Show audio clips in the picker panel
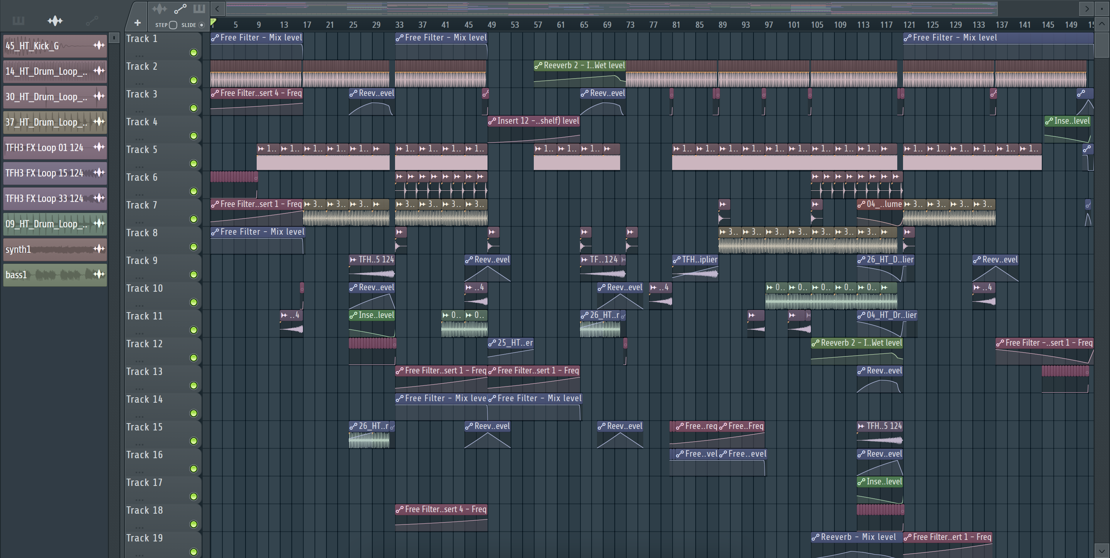Image resolution: width=1110 pixels, height=558 pixels. (55, 20)
